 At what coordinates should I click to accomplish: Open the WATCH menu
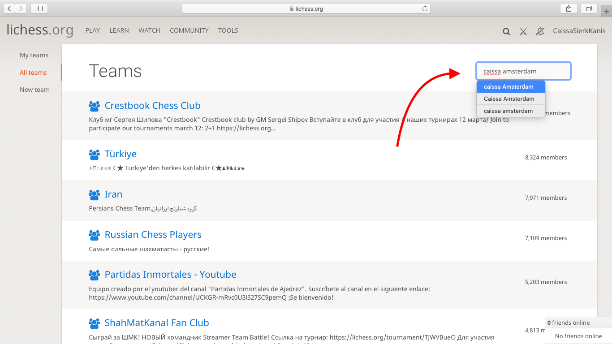[x=149, y=30]
